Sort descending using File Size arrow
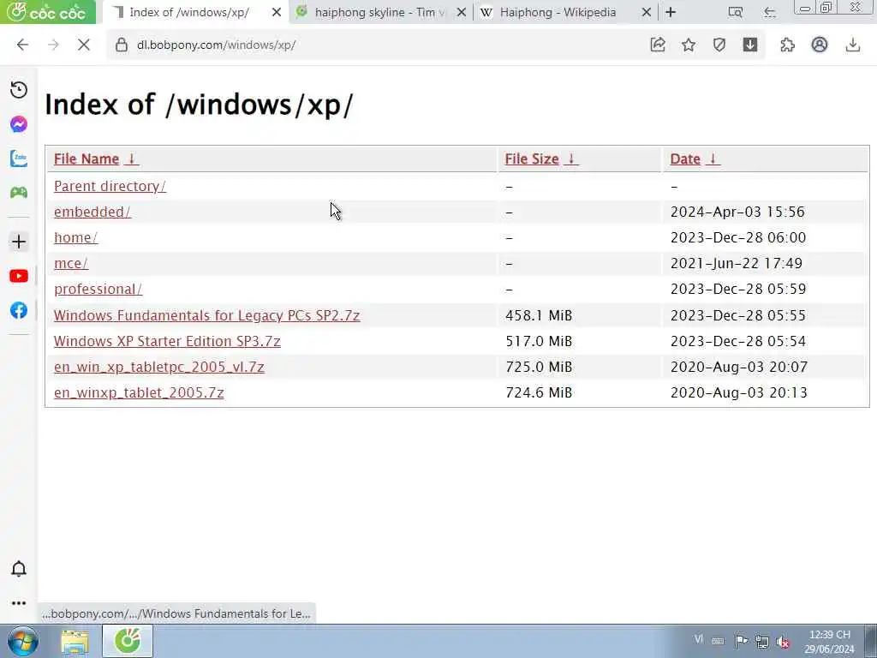Image resolution: width=877 pixels, height=658 pixels. [x=571, y=159]
